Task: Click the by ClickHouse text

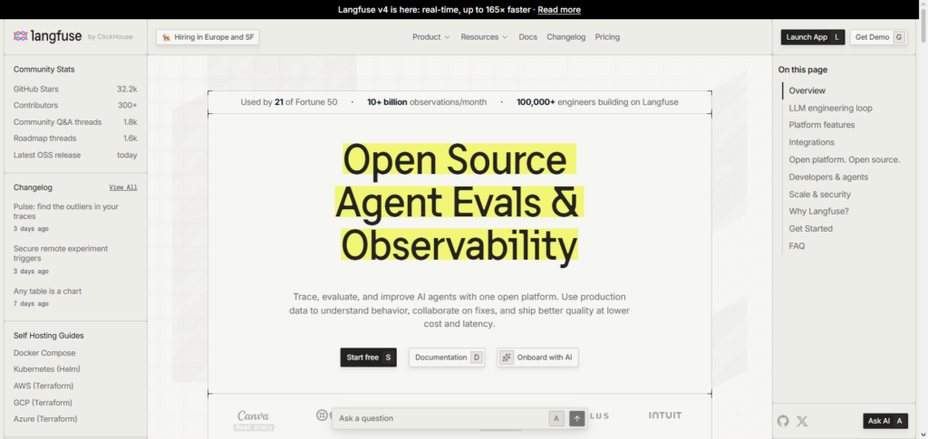Action: coord(110,36)
